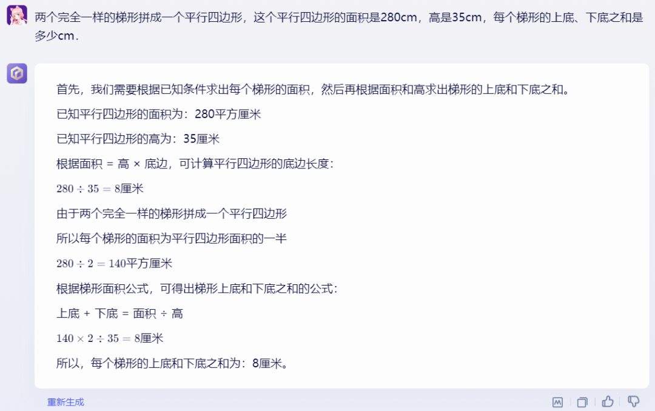This screenshot has height=411, width=655.
Task: Click the line 根据面积 = 高 × 底边
Action: point(195,164)
